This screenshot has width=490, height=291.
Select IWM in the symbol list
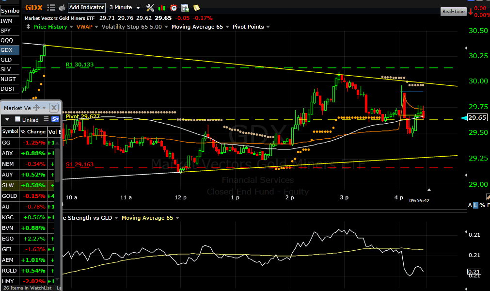[x=10, y=21]
